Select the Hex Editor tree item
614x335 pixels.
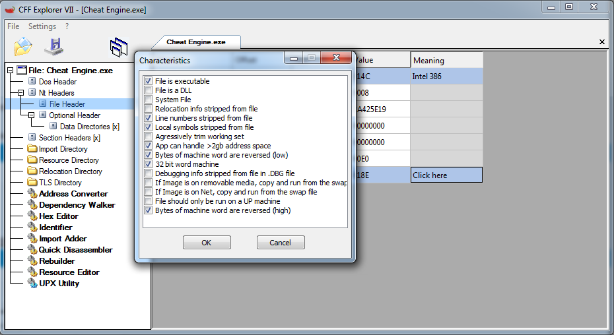[59, 216]
